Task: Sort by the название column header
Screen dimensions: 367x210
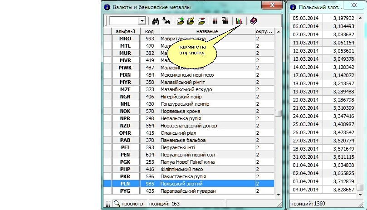Action: coord(207,31)
